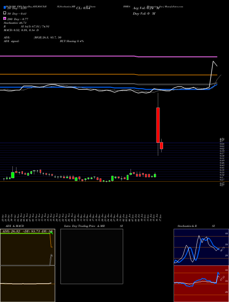Click the '(MGR) 26.3, 85.7, 50' ADX values
229x302 pixels.
click(48, 38)
